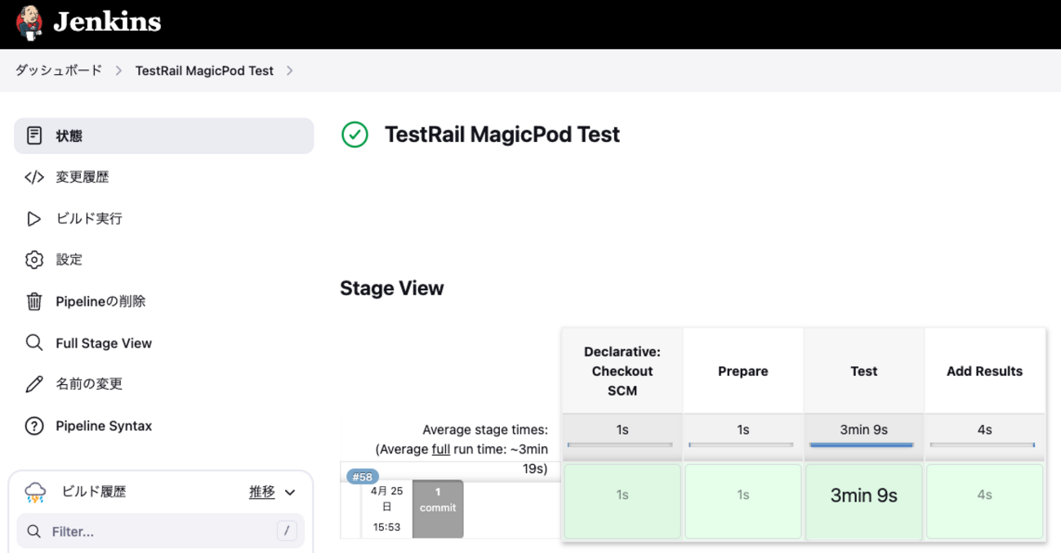1061x553 pixels.
Task: Select the 状態 sidebar item
Action: [163, 135]
